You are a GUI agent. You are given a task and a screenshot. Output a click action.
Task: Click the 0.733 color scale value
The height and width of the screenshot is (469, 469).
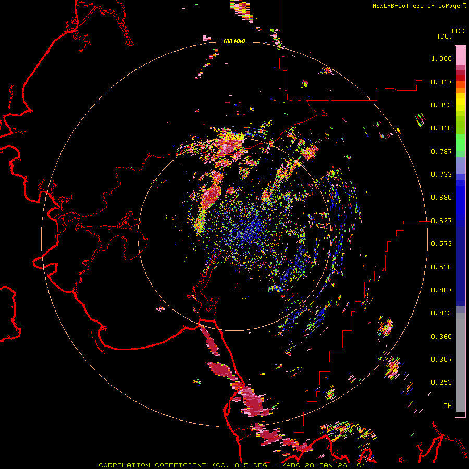click(441, 175)
